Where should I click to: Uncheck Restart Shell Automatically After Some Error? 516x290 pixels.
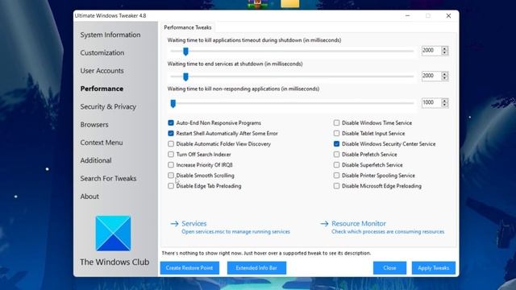[x=171, y=133]
